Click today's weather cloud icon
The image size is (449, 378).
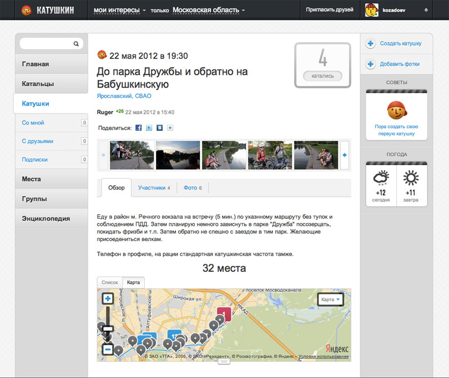click(381, 177)
